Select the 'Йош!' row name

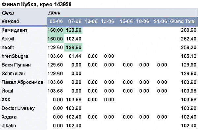click(x=7, y=91)
